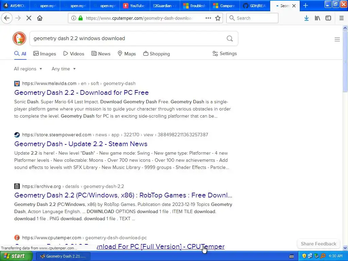Click the Steam favicon

17,135
